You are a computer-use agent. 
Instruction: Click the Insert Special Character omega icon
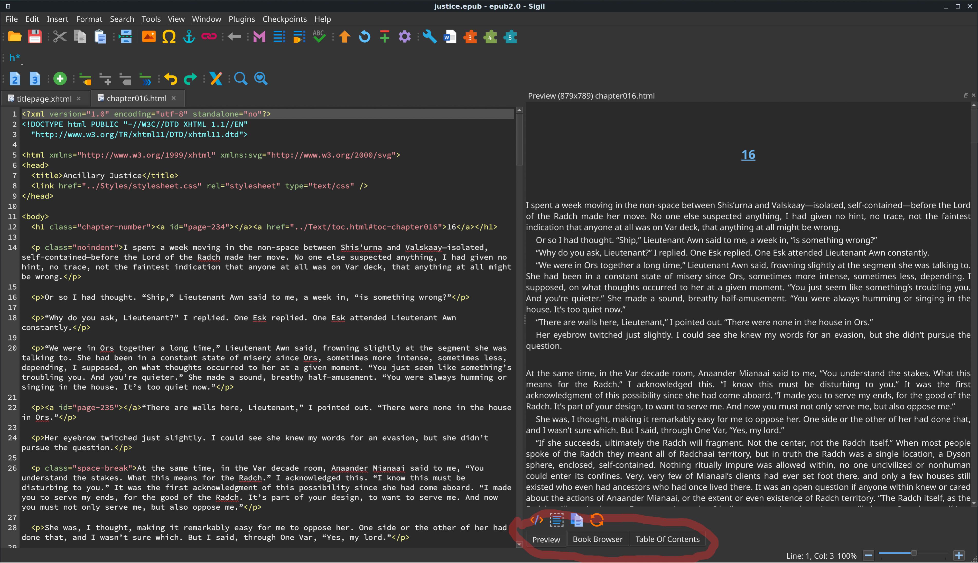click(x=169, y=37)
